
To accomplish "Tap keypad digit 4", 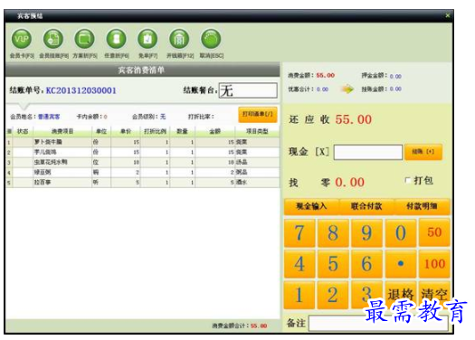I will 299,264.
